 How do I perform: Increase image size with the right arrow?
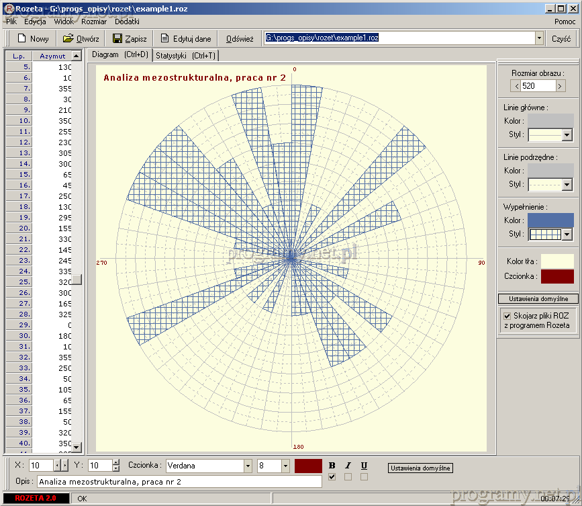tap(560, 86)
